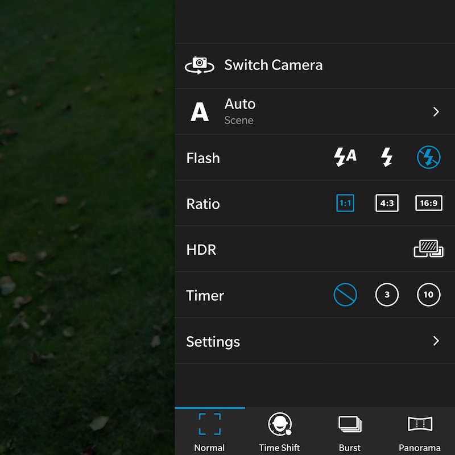Image resolution: width=455 pixels, height=455 pixels.
Task: Set timer to 3 seconds
Action: point(387,295)
